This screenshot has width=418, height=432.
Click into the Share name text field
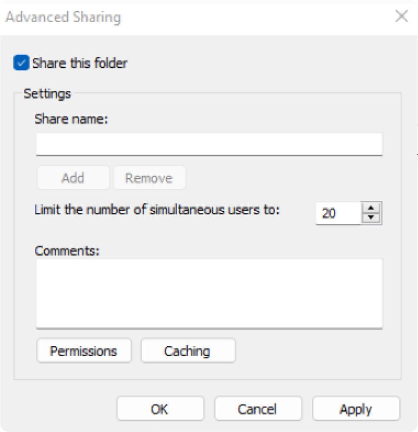point(209,144)
